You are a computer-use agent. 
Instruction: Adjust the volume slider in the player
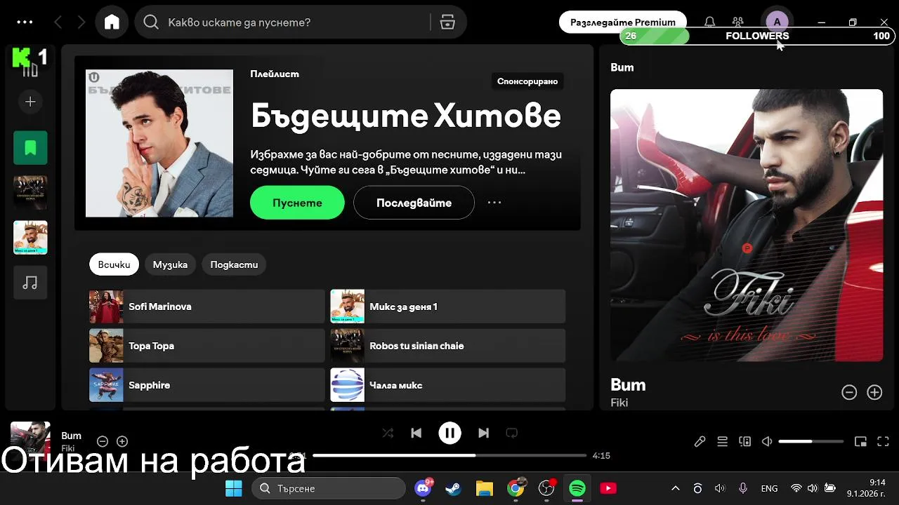811,441
